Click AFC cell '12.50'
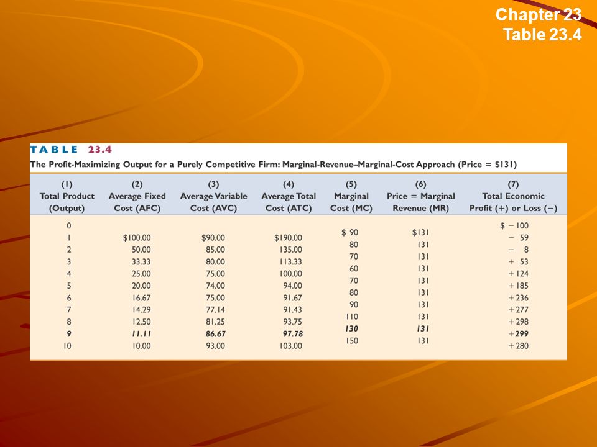The image size is (597, 447). click(141, 322)
